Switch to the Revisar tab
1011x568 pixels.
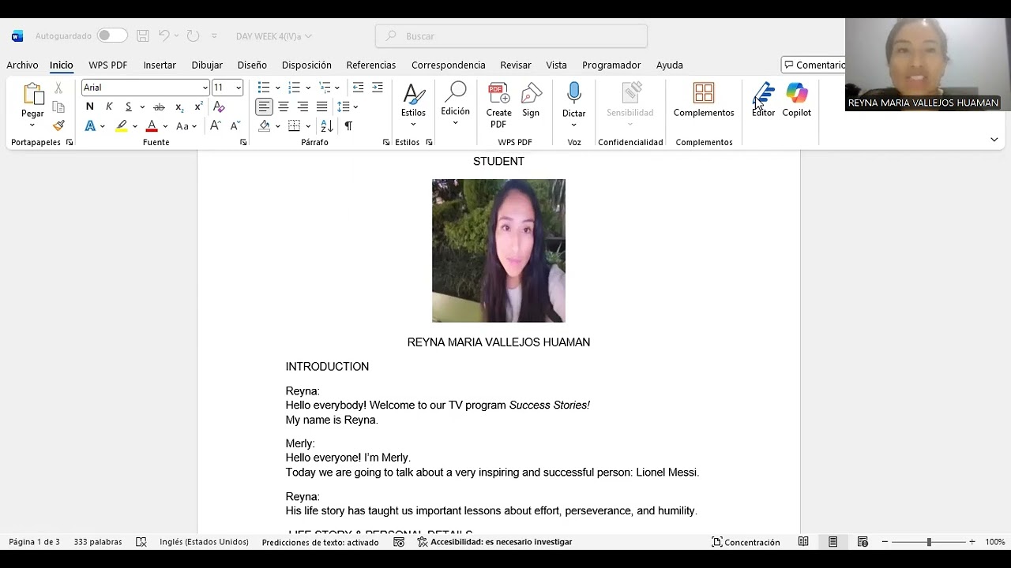[x=516, y=65]
